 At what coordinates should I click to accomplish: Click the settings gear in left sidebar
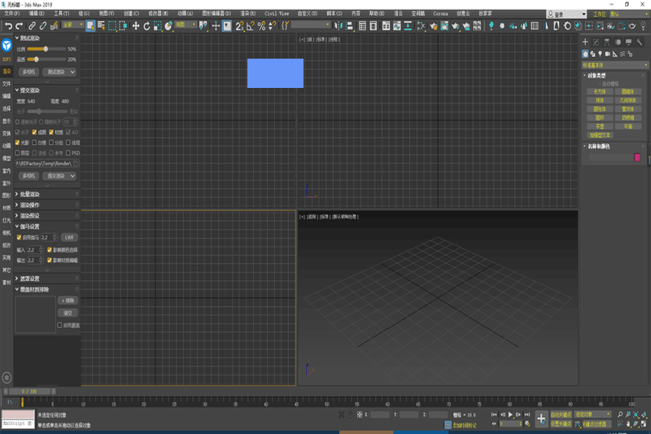pyautogui.click(x=7, y=377)
